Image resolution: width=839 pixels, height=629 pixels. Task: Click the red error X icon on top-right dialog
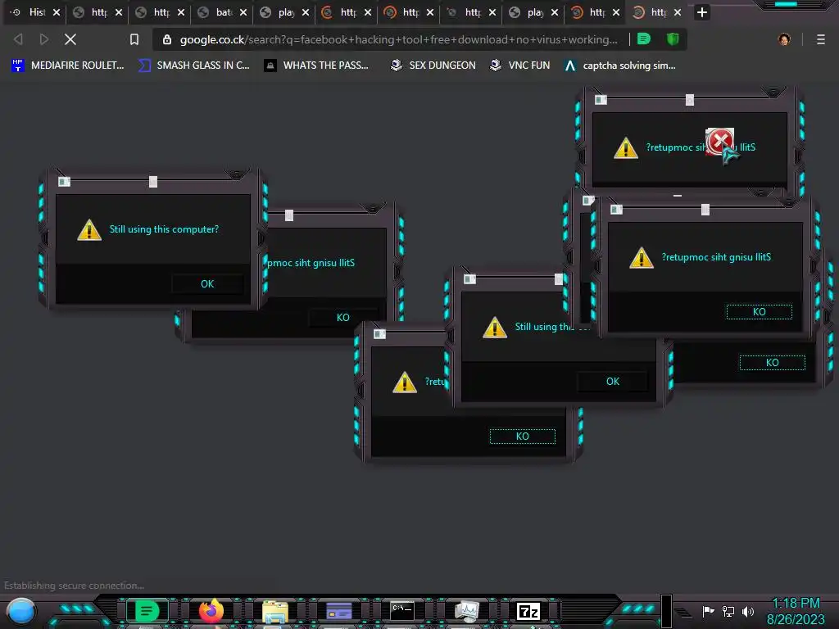(719, 142)
